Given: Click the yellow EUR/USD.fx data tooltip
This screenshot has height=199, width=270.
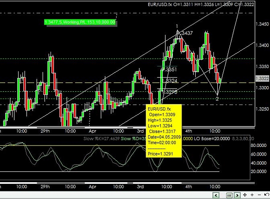Looking at the screenshot, I should (164, 131).
